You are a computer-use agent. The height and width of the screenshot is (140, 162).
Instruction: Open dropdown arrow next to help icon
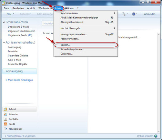click(x=136, y=14)
